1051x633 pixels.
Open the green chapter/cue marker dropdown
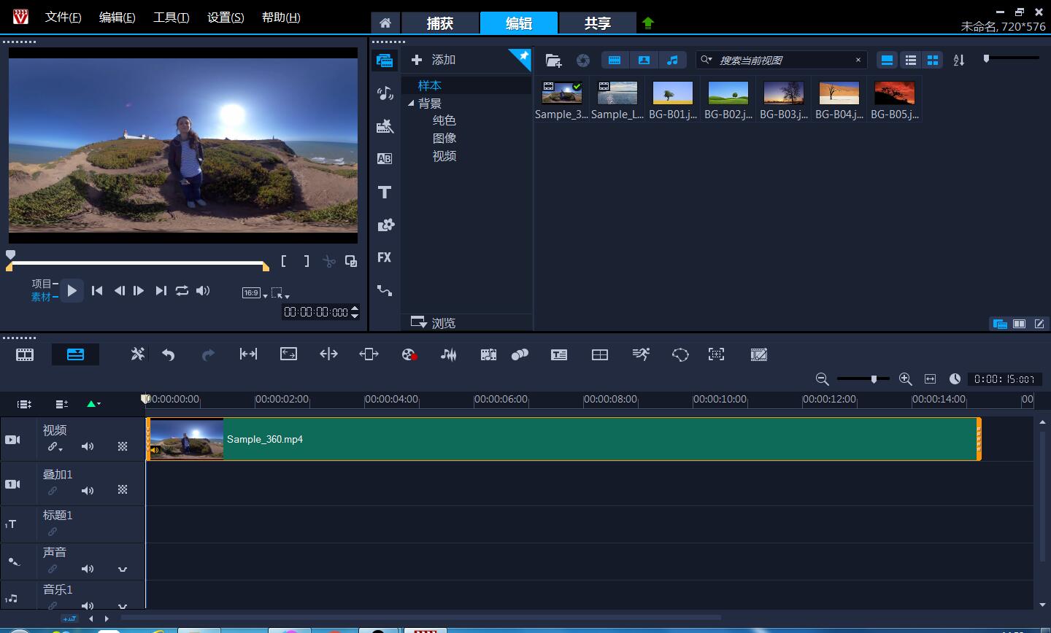(93, 403)
